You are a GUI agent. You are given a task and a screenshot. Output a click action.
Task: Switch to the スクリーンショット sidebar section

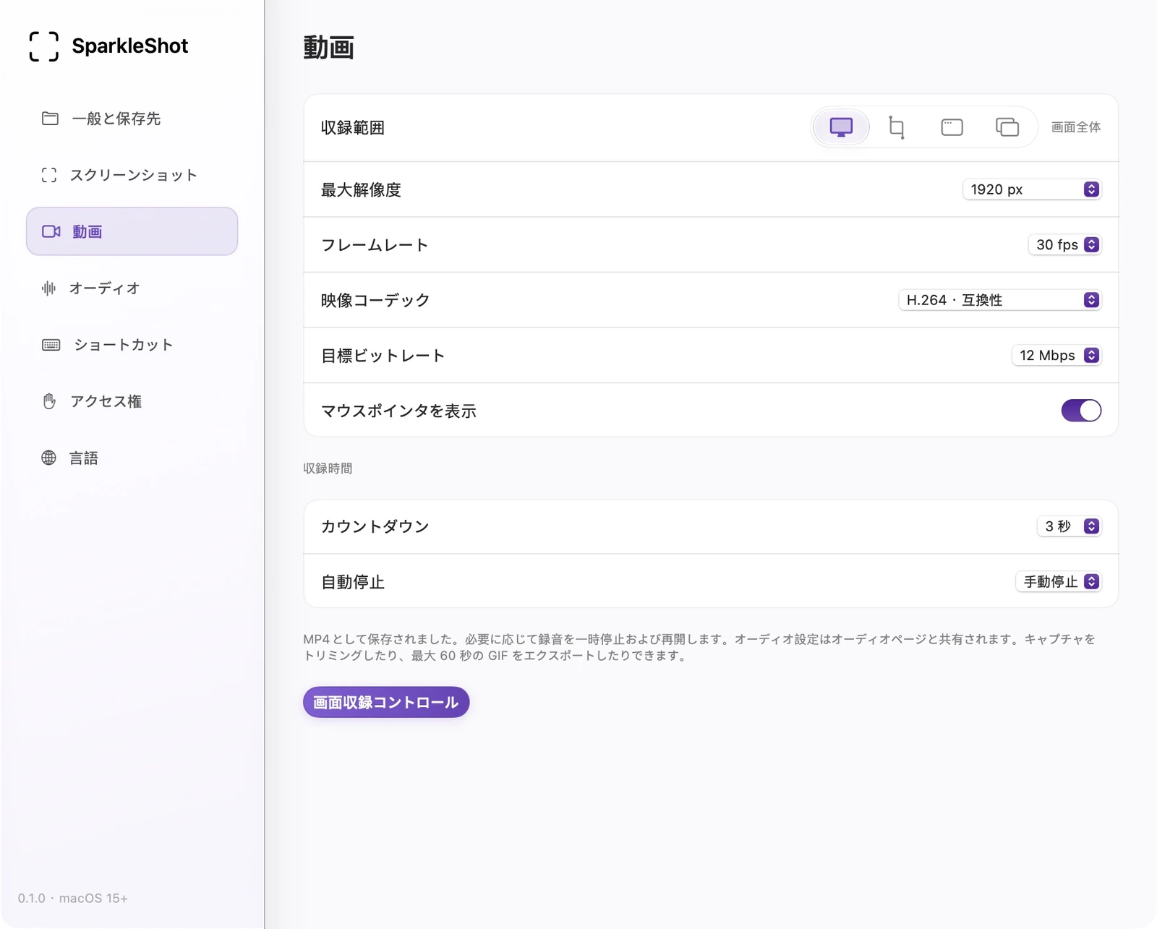132,175
